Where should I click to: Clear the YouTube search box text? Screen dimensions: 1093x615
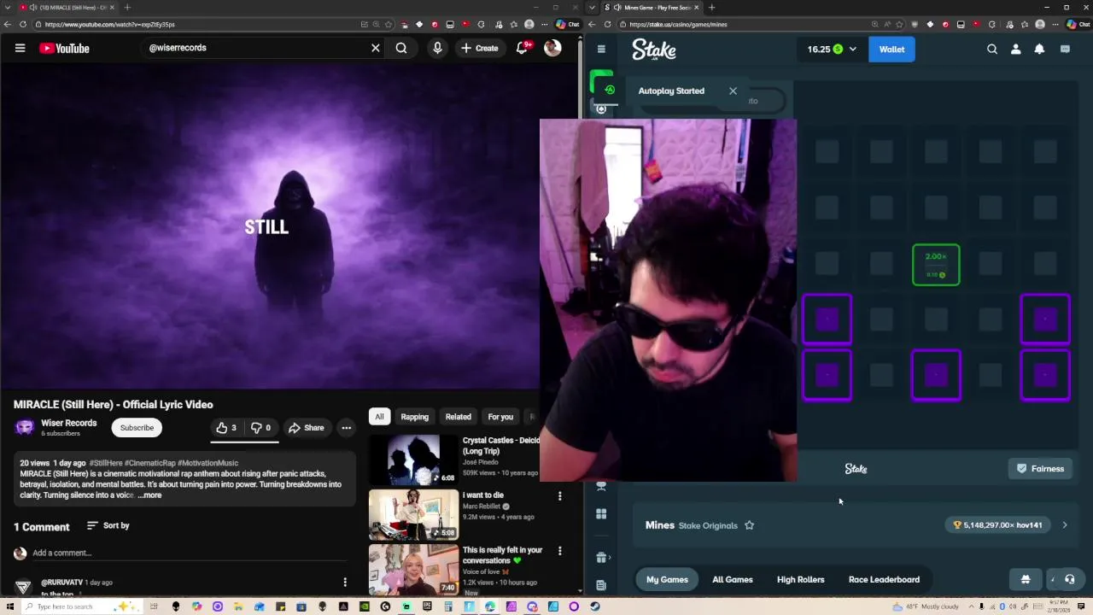click(375, 48)
